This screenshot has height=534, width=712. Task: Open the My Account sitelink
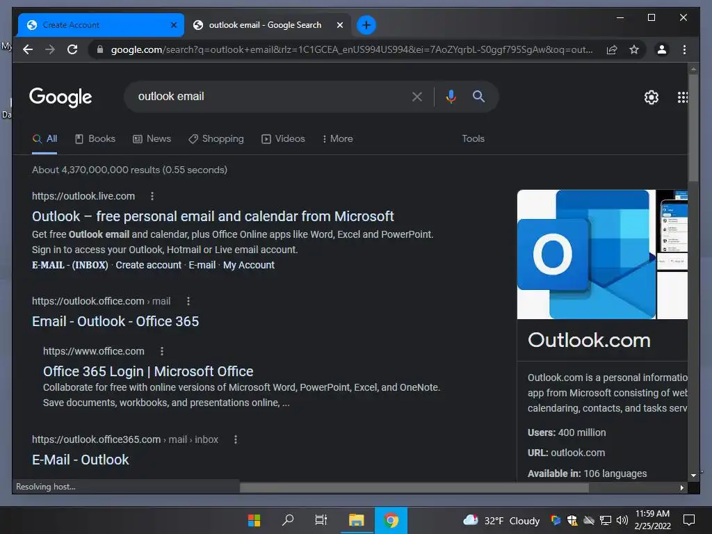click(249, 265)
